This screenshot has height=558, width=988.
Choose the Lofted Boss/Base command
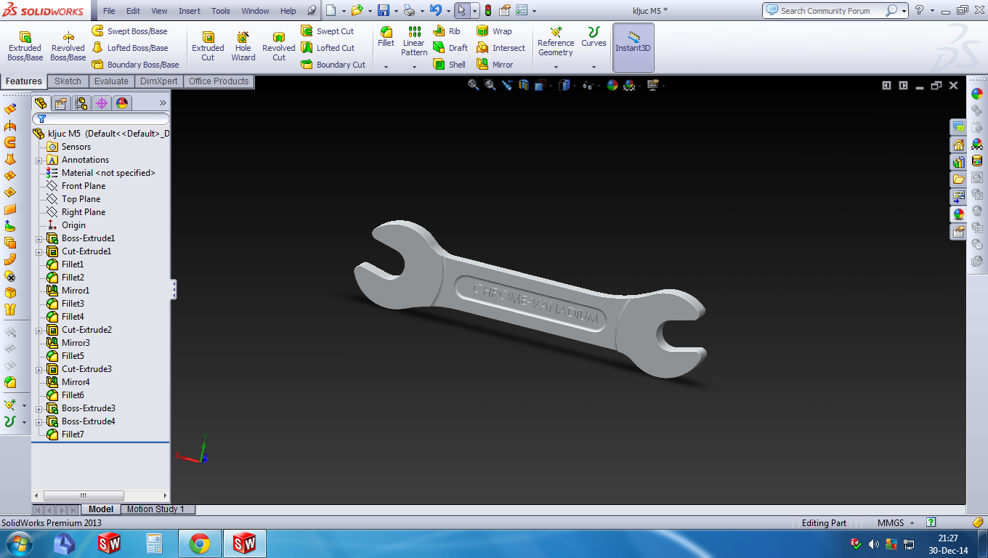[x=129, y=48]
